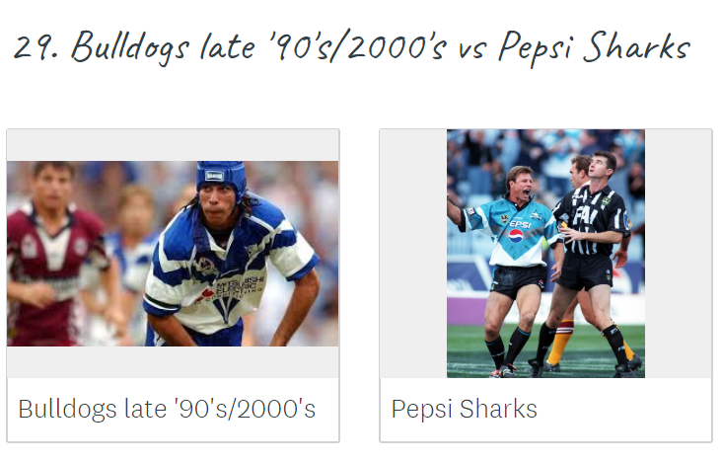722x462 pixels.
Task: Click the Pepsi Sharks jersey photo
Action: tap(545, 254)
